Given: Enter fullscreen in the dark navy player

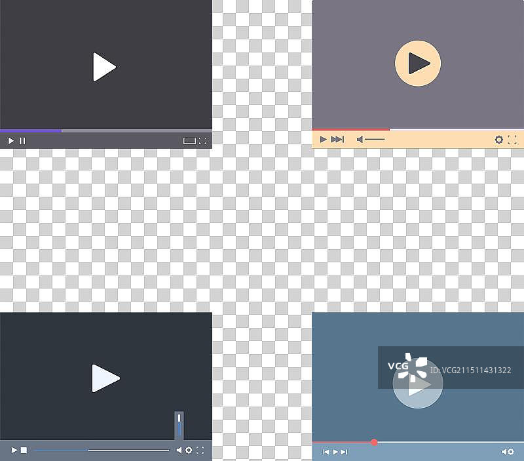Looking at the screenshot, I should [x=200, y=451].
